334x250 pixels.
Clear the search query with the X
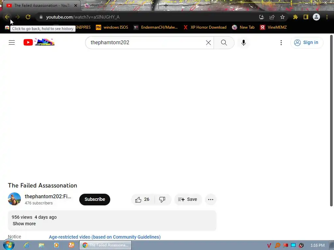point(208,43)
